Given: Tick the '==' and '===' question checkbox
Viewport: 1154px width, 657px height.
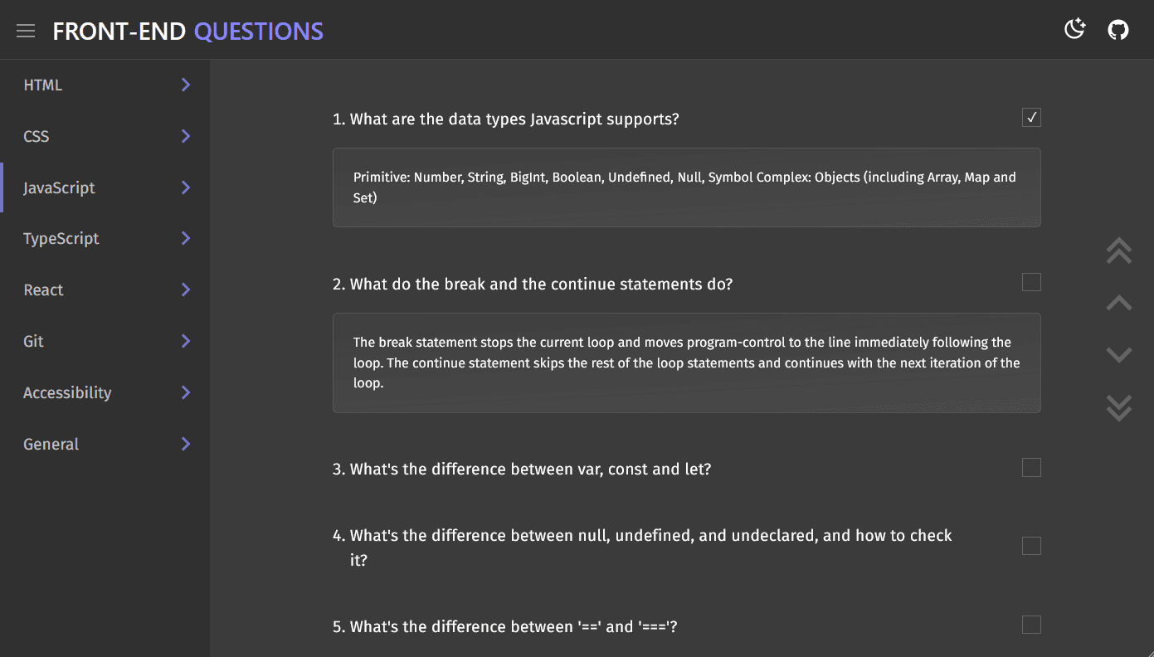Looking at the screenshot, I should click(x=1031, y=625).
